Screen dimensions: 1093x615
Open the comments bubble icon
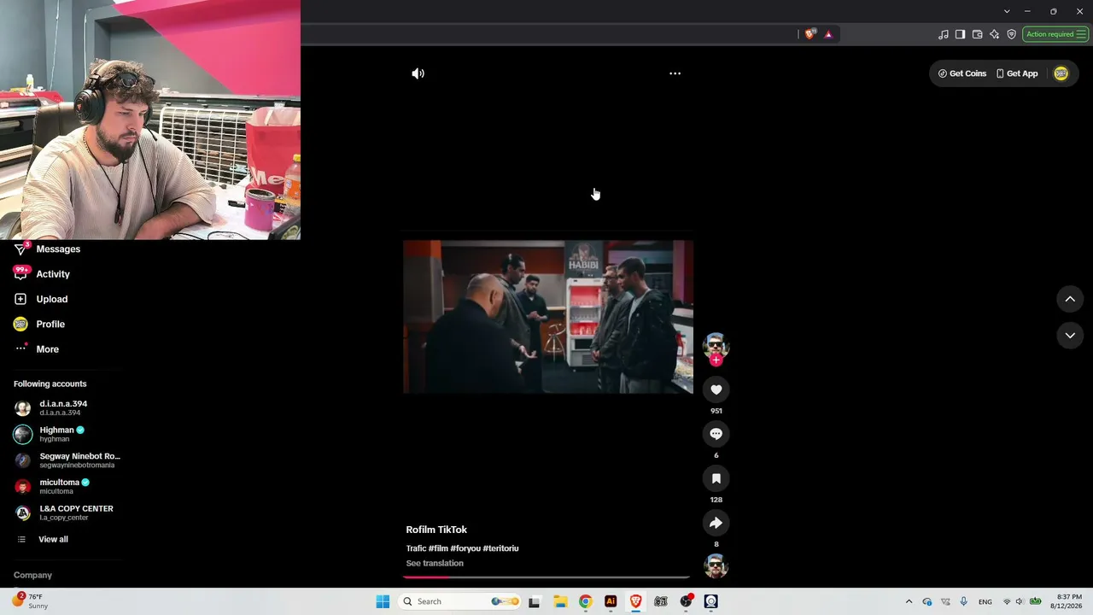coord(716,434)
